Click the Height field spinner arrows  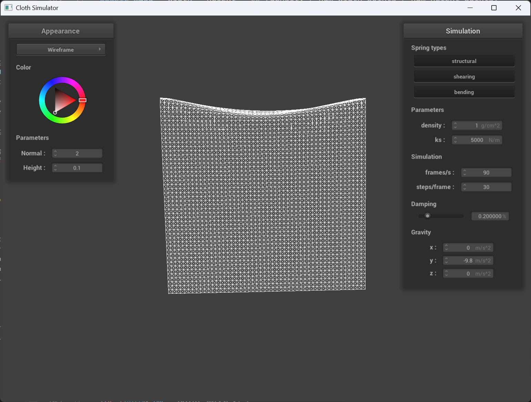pos(56,168)
